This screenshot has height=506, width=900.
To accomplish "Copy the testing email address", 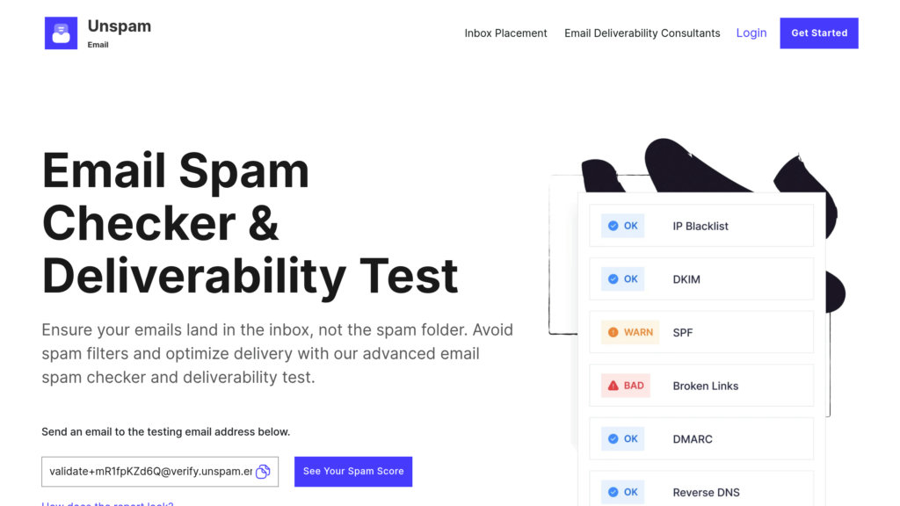I will (263, 472).
